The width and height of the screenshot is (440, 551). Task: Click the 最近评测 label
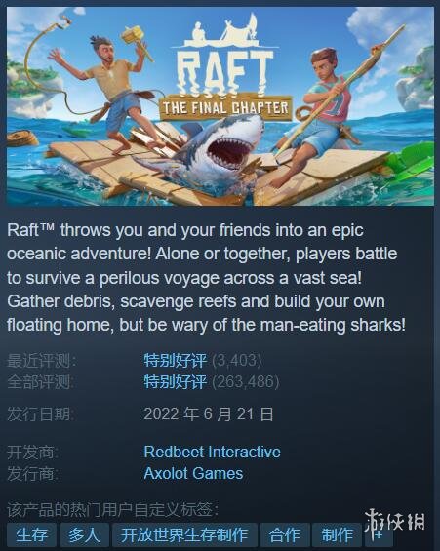tap(42, 361)
